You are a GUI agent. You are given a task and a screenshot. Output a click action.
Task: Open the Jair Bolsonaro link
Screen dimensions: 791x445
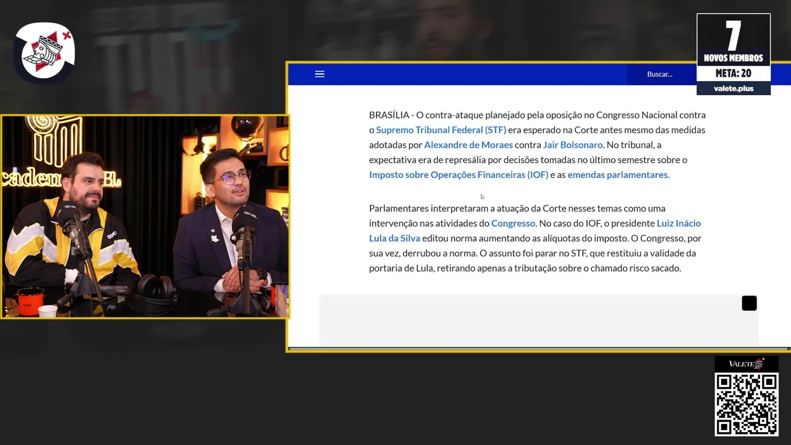coord(573,145)
